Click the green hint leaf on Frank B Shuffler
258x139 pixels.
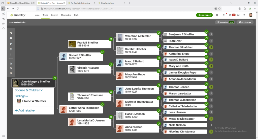111,39
